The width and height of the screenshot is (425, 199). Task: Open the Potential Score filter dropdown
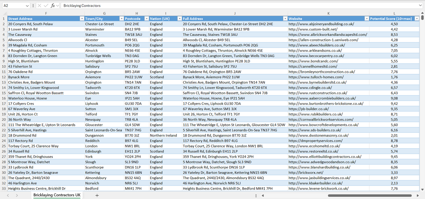[x=417, y=18]
